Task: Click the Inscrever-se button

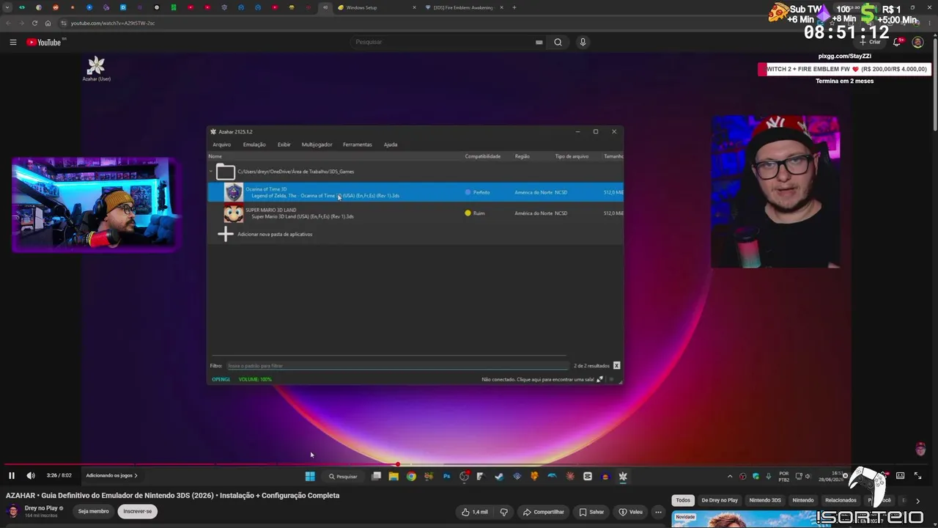Action: [138, 511]
